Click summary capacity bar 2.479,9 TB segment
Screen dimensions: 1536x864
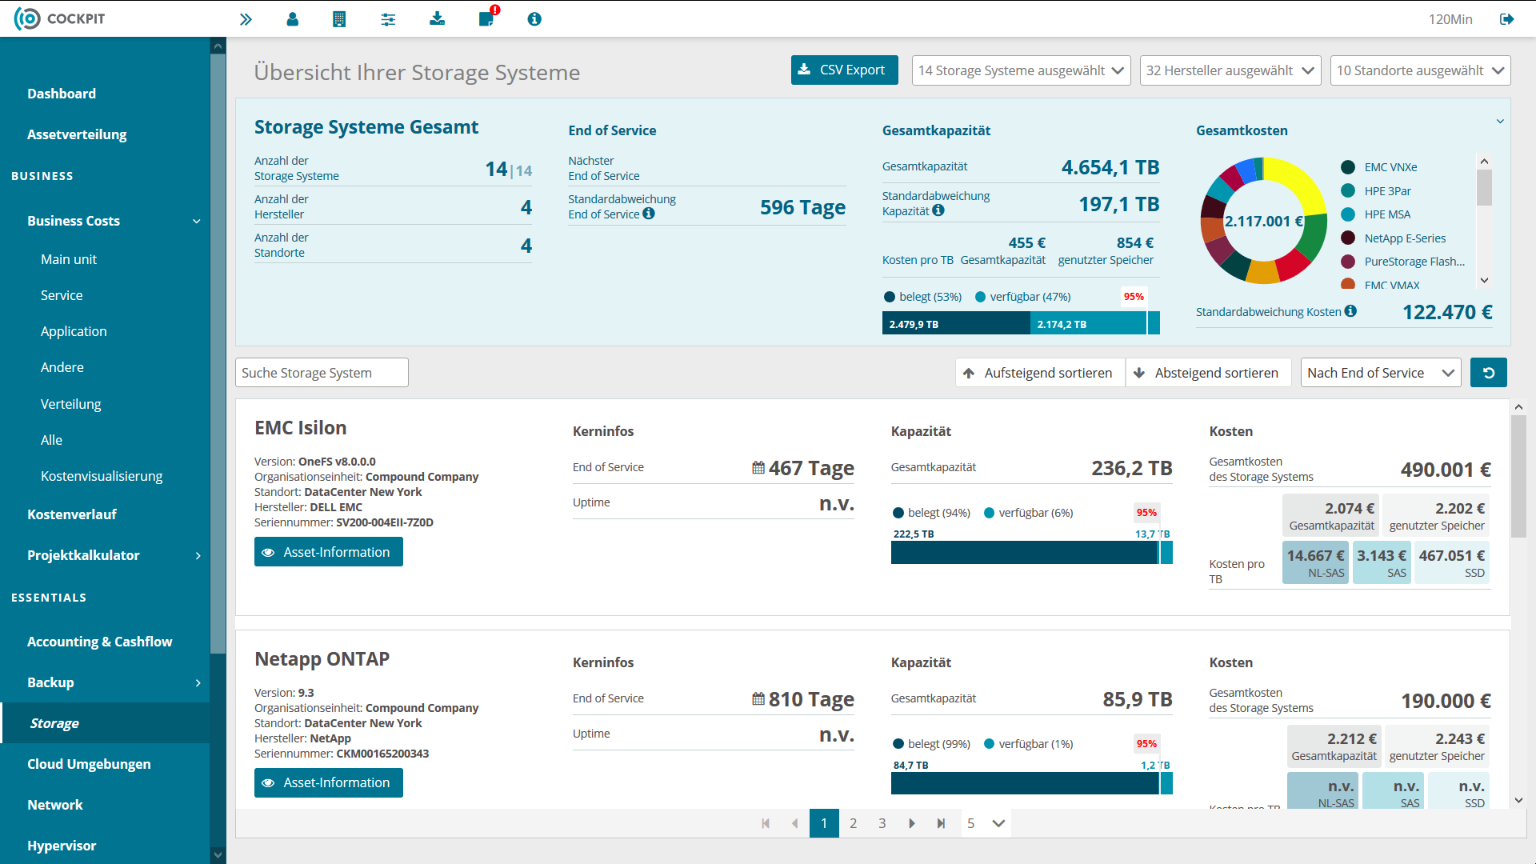pos(956,324)
